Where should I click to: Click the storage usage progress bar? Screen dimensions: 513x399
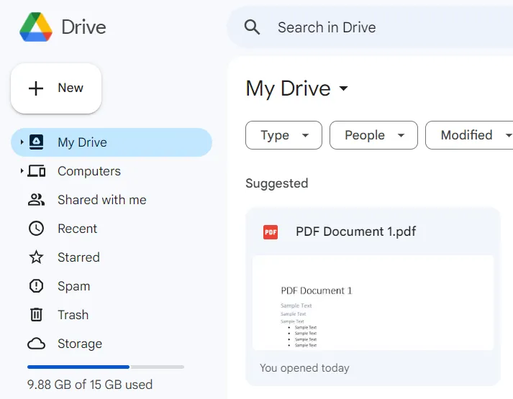(x=106, y=367)
